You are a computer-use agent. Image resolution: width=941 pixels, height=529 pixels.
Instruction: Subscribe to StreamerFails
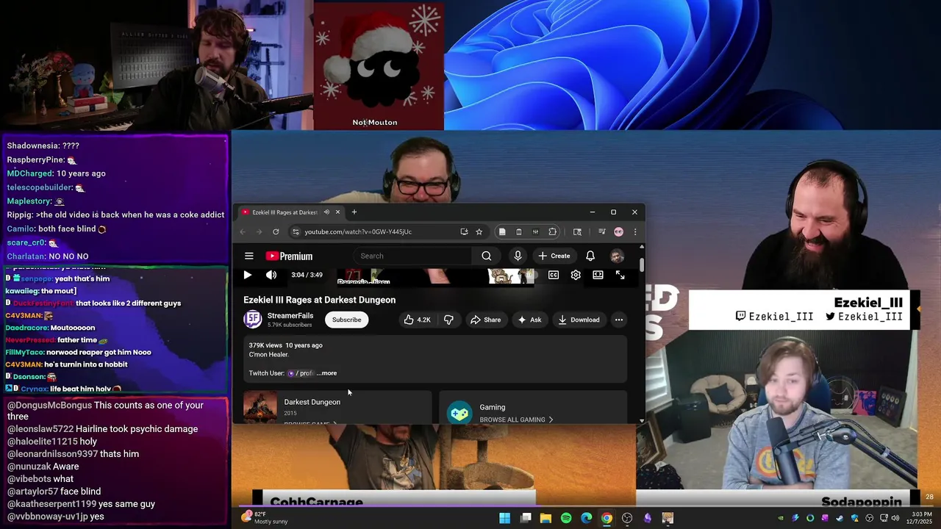pyautogui.click(x=346, y=320)
